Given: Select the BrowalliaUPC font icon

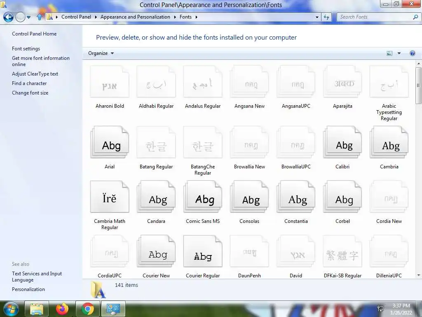Looking at the screenshot, I should click(x=296, y=142).
